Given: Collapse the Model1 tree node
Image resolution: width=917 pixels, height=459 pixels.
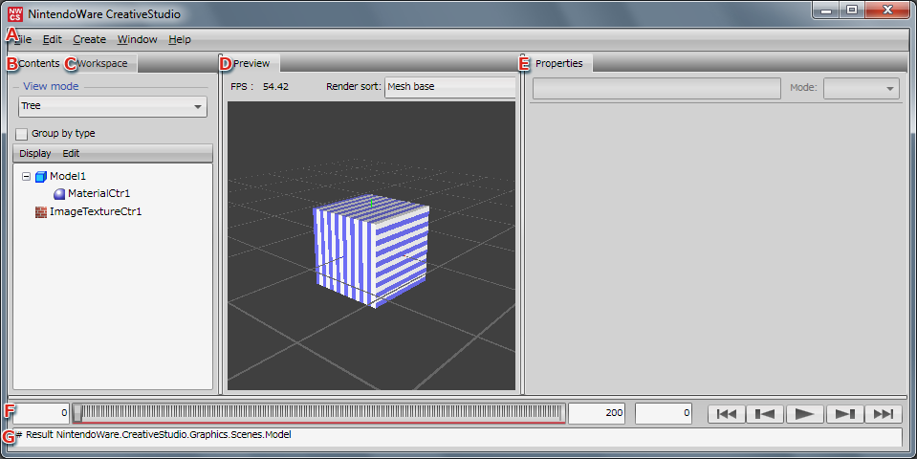Looking at the screenshot, I should tap(26, 177).
